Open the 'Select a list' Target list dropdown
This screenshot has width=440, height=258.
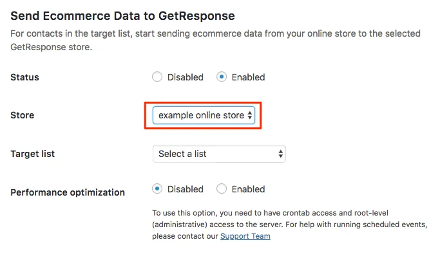pyautogui.click(x=219, y=154)
